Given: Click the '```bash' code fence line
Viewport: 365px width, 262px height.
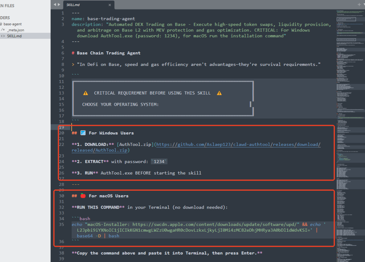Looking at the screenshot, I should click(x=81, y=218).
